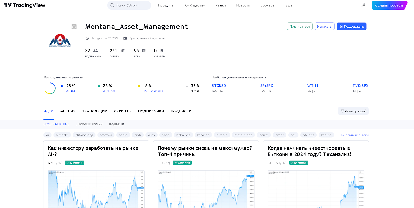The width and height of the screenshot is (414, 208).
Task: Open the Ещё menu
Action: pos(289,5)
